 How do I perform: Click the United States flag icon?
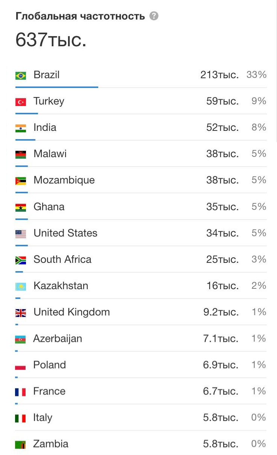point(21,234)
